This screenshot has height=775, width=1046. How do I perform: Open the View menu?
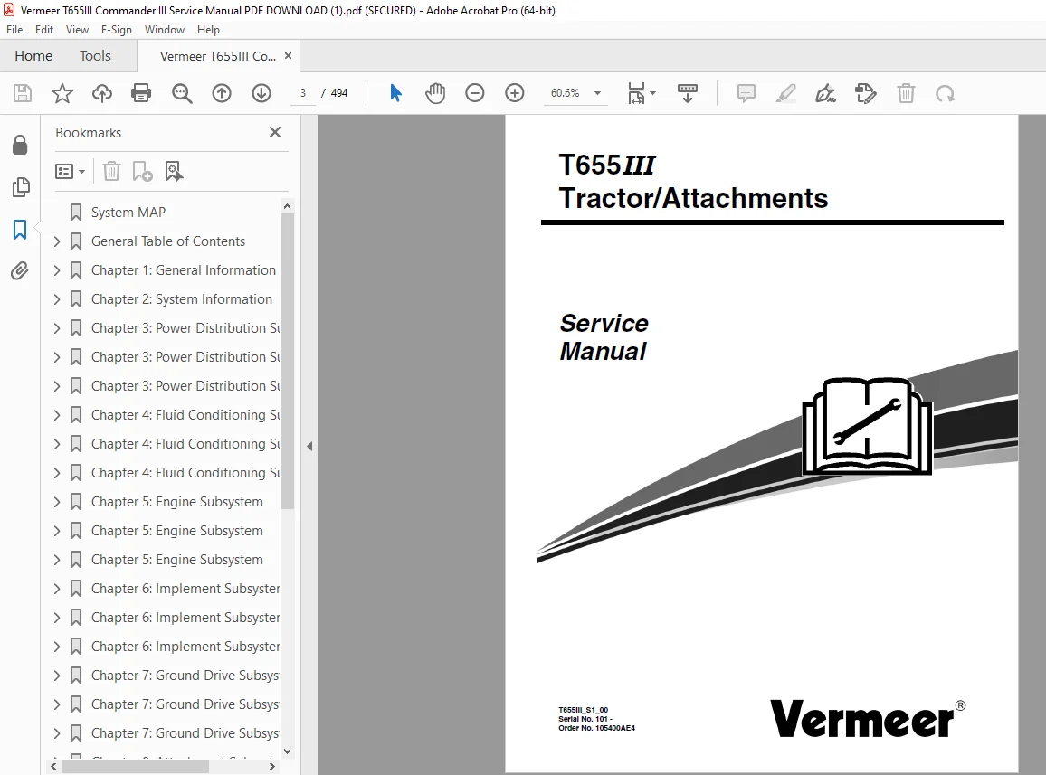(x=77, y=29)
